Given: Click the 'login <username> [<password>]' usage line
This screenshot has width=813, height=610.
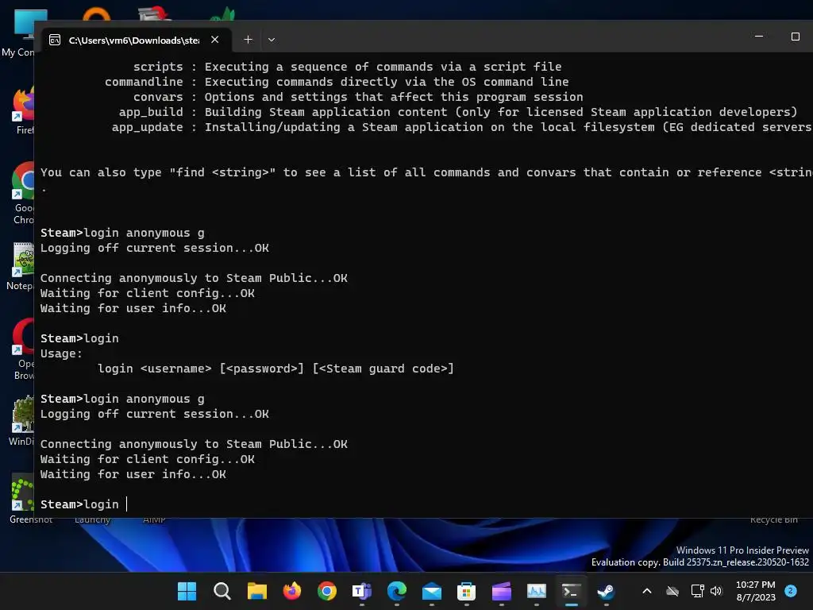Looking at the screenshot, I should tap(275, 369).
